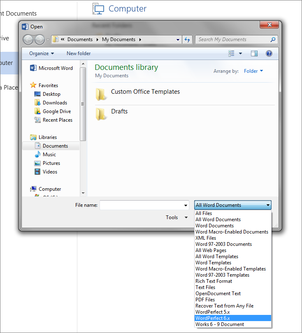The height and width of the screenshot is (333, 302).
Task: Click the Pictures library icon
Action: (x=37, y=163)
